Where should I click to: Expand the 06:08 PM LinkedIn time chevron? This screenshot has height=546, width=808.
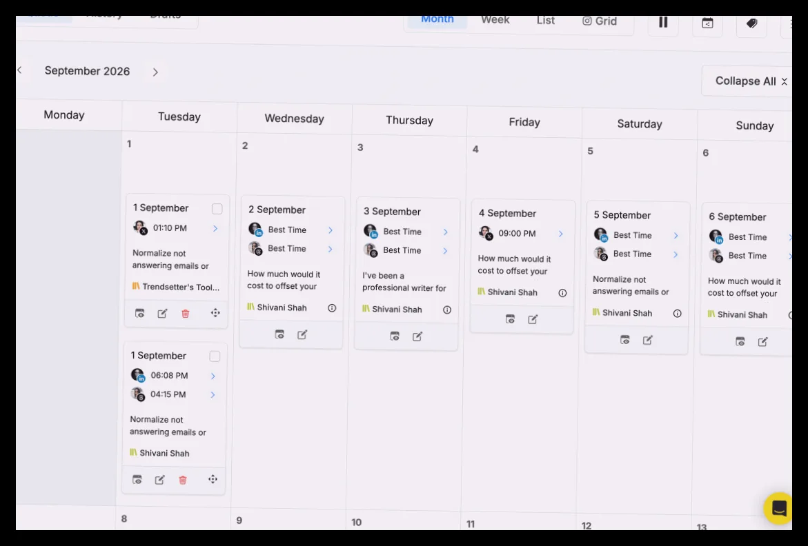point(213,376)
